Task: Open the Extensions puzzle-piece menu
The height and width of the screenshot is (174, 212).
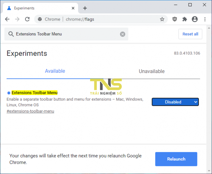Action: tap(184, 19)
